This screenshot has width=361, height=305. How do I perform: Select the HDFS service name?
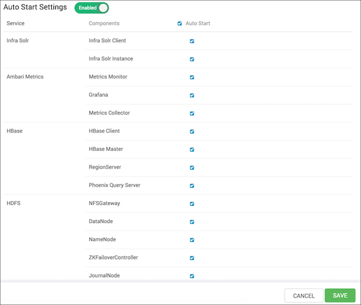tap(13, 203)
